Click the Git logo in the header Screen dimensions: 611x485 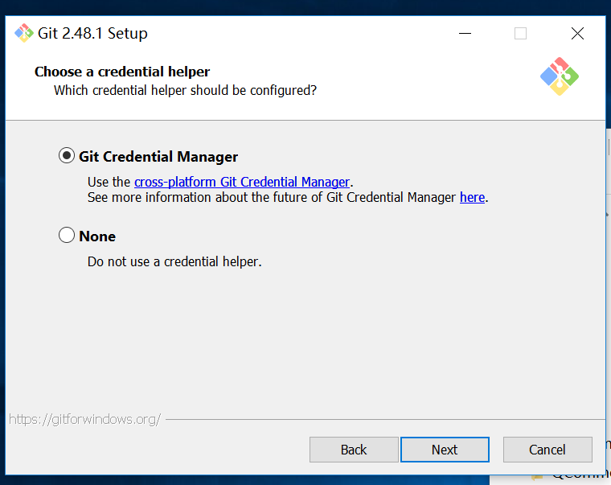[x=560, y=76]
